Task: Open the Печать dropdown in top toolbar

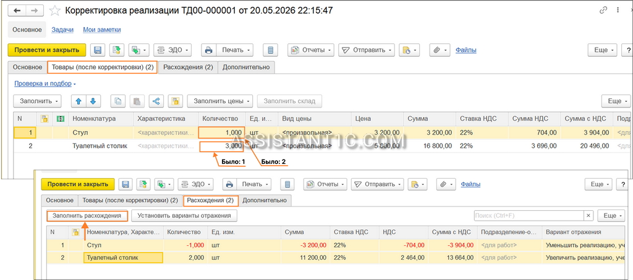Action: tap(227, 50)
